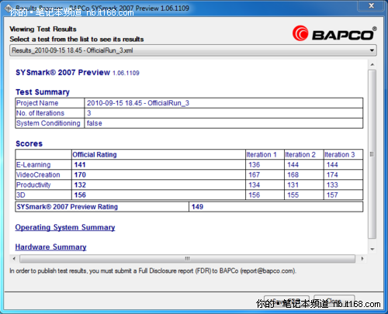The width and height of the screenshot is (388, 314).
Task: Select the 3D row label
Action: (x=21, y=195)
